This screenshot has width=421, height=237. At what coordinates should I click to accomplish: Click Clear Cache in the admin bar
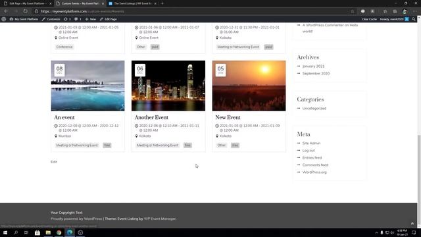coord(369,19)
